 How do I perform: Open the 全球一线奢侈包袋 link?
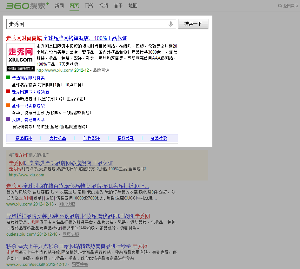click(28, 106)
